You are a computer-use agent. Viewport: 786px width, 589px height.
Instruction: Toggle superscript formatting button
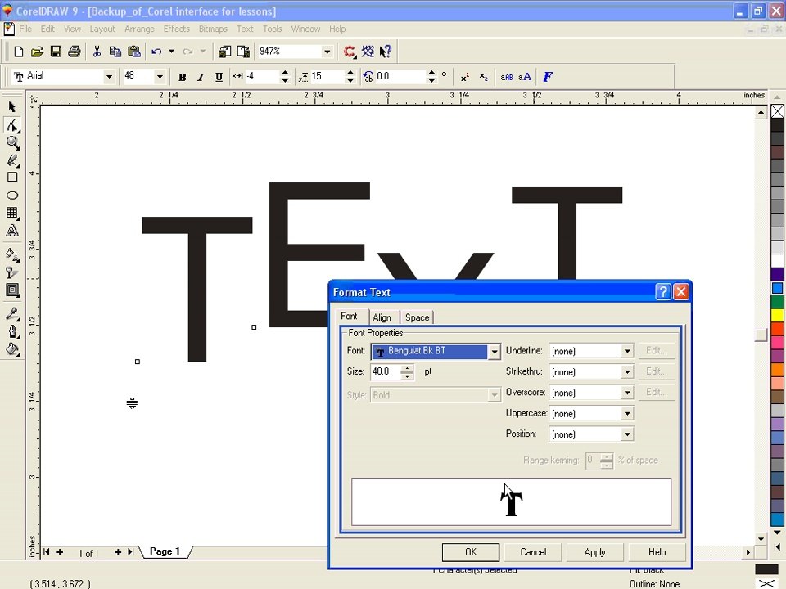[x=465, y=77]
